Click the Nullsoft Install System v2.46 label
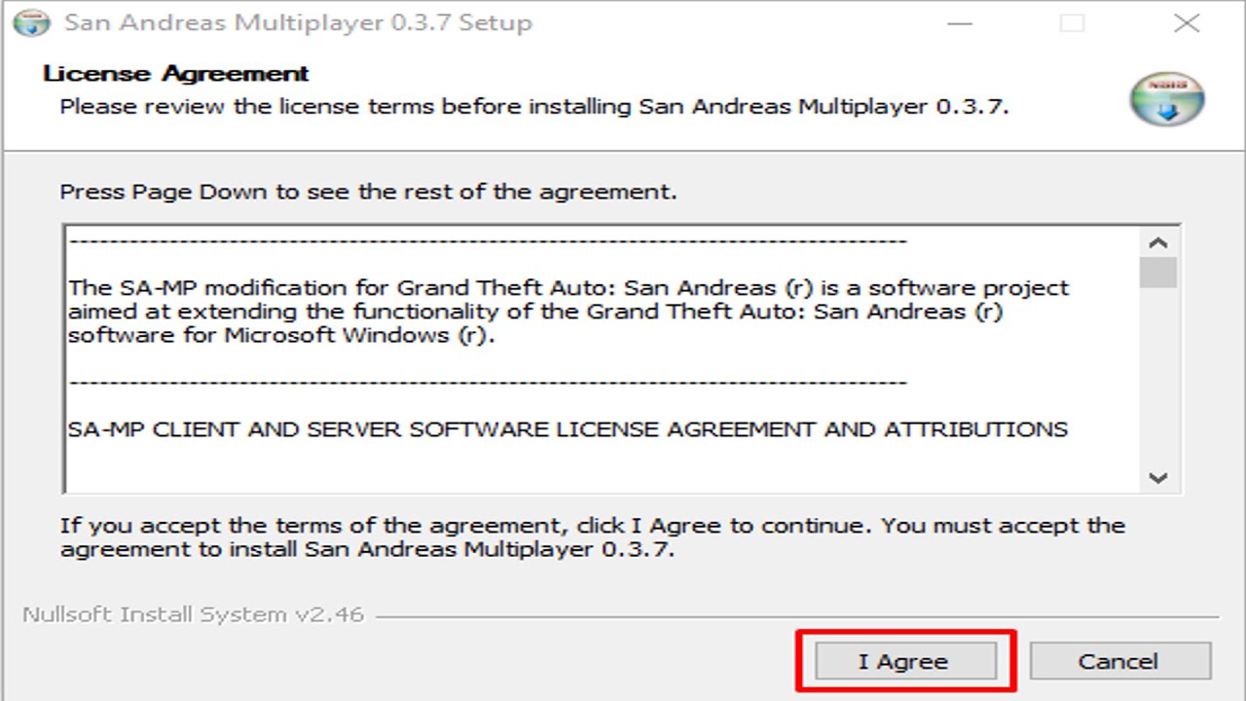The width and height of the screenshot is (1246, 701). pyautogui.click(x=193, y=615)
